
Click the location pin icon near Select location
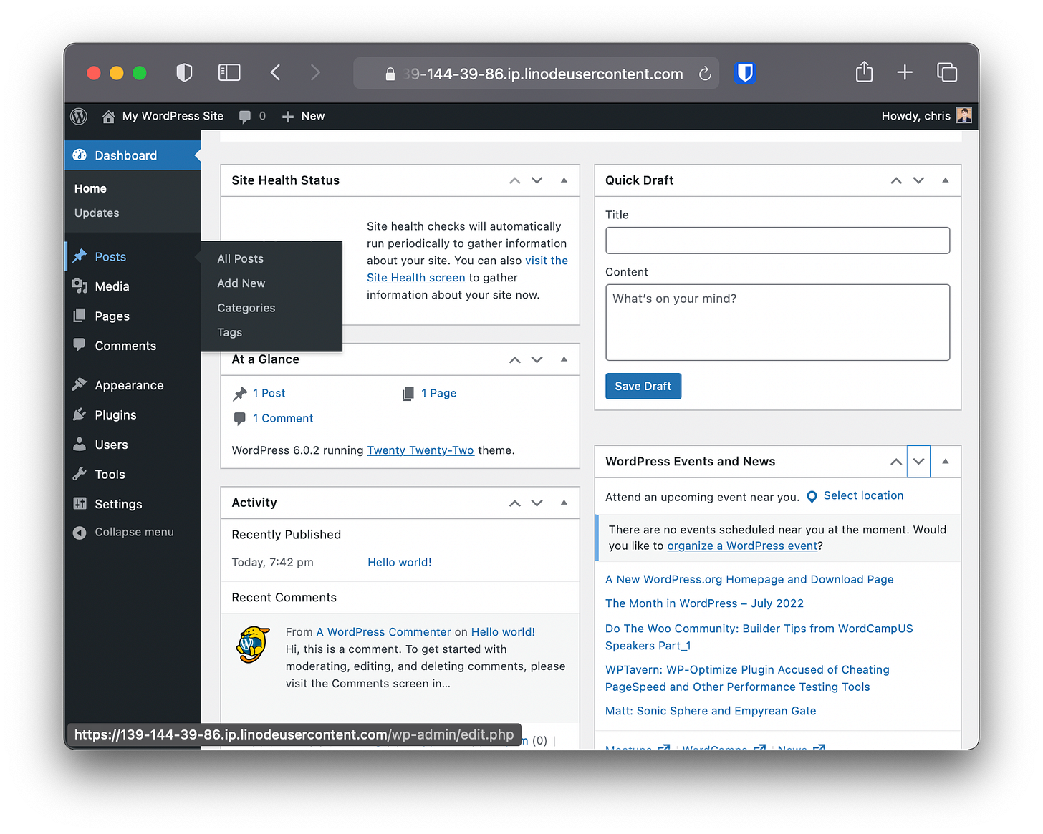coord(812,497)
